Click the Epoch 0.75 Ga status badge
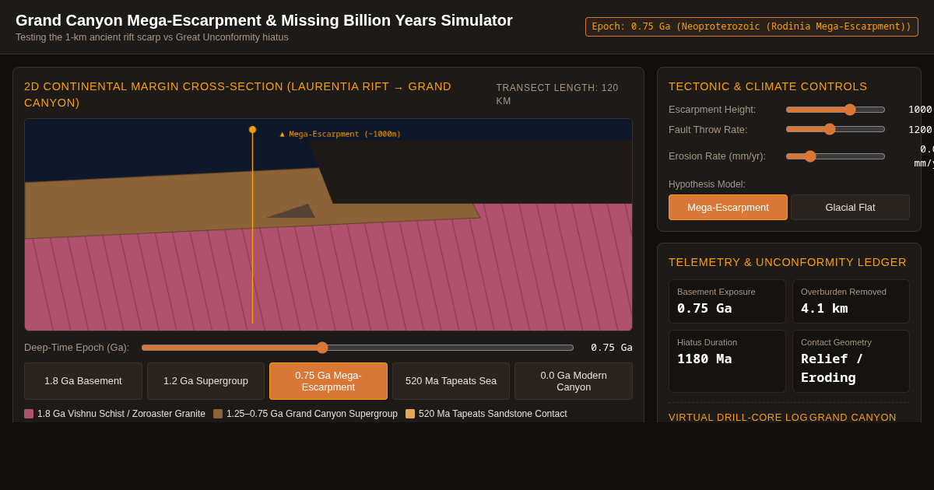Viewport: 934px width, 490px height. click(x=752, y=26)
